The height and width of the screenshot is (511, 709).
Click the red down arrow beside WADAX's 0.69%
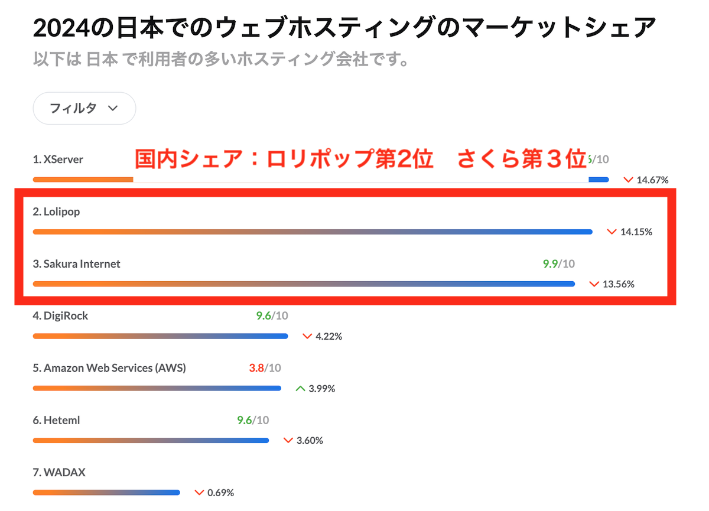198,492
